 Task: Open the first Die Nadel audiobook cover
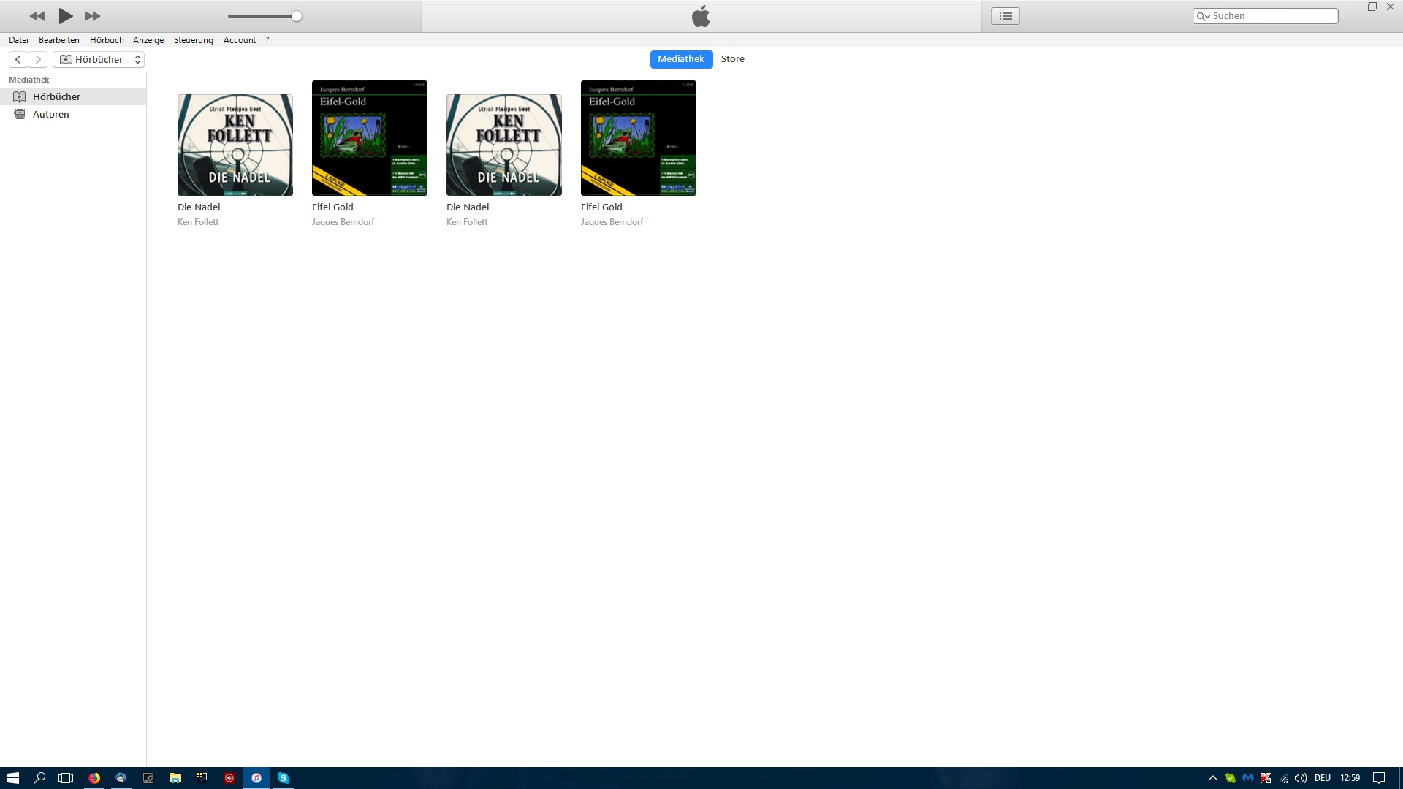coord(235,145)
